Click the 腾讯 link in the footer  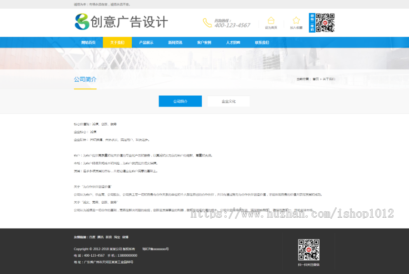[x=101, y=237]
